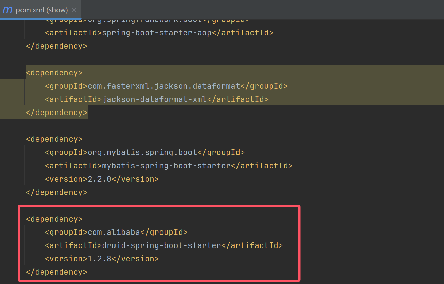444x284 pixels.
Task: Click the jackson-dataformat-xml artifactId value
Action: point(154,99)
